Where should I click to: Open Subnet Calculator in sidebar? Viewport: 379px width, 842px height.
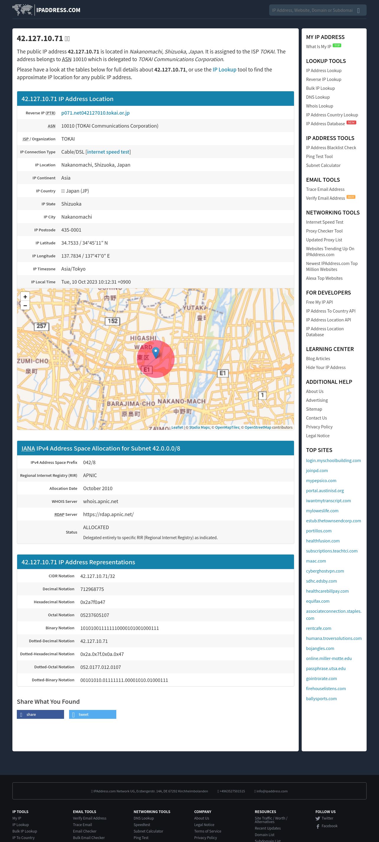pos(323,165)
